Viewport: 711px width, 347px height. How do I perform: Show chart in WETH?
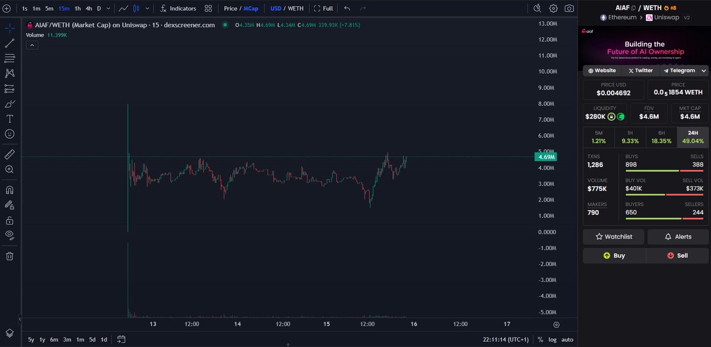pos(296,8)
